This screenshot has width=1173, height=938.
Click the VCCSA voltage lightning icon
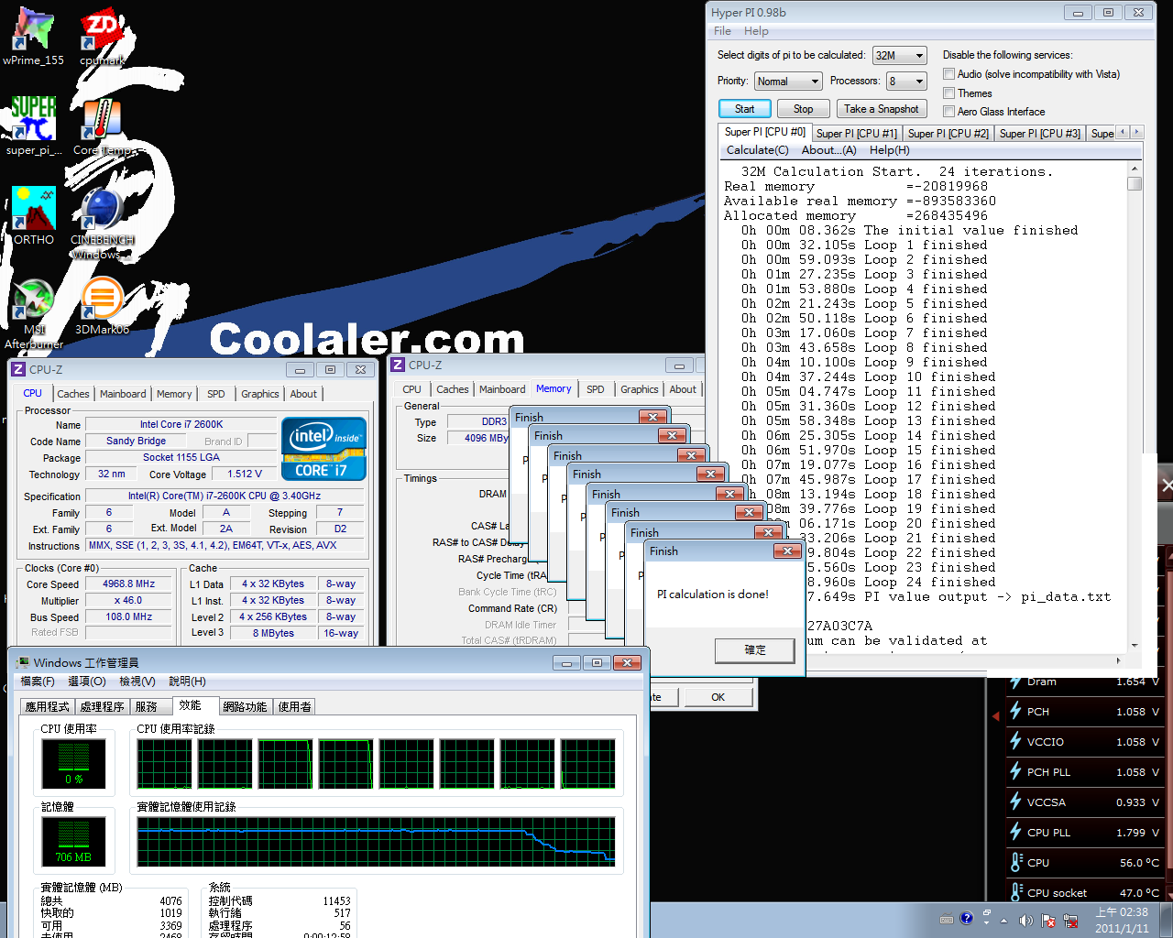pos(1015,802)
